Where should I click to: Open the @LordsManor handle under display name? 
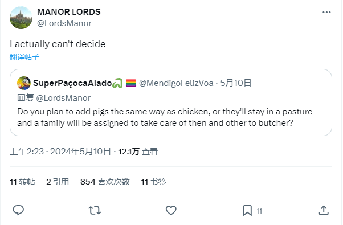click(64, 23)
